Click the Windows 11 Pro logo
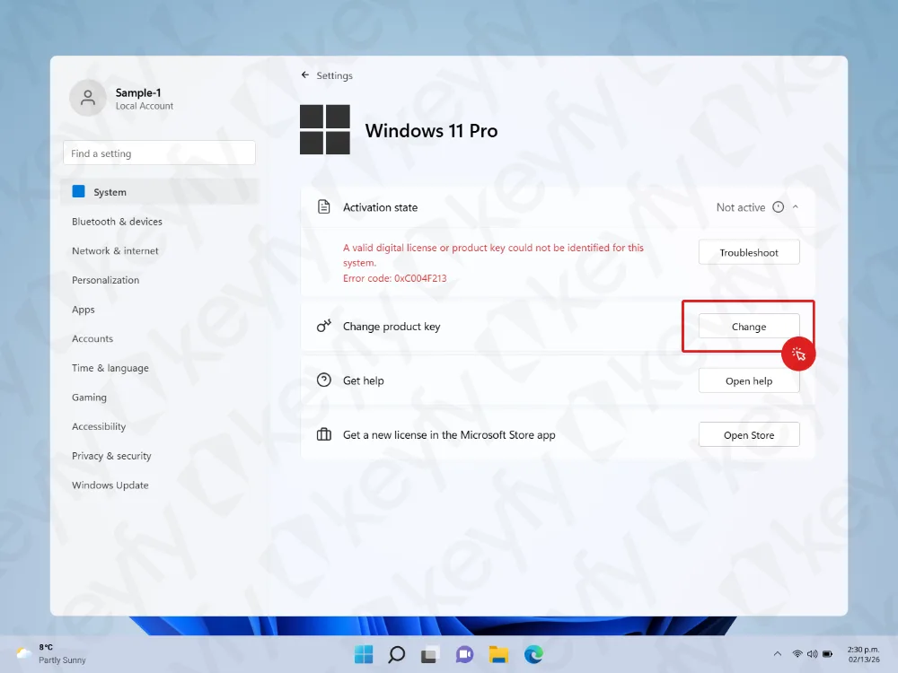 [325, 129]
